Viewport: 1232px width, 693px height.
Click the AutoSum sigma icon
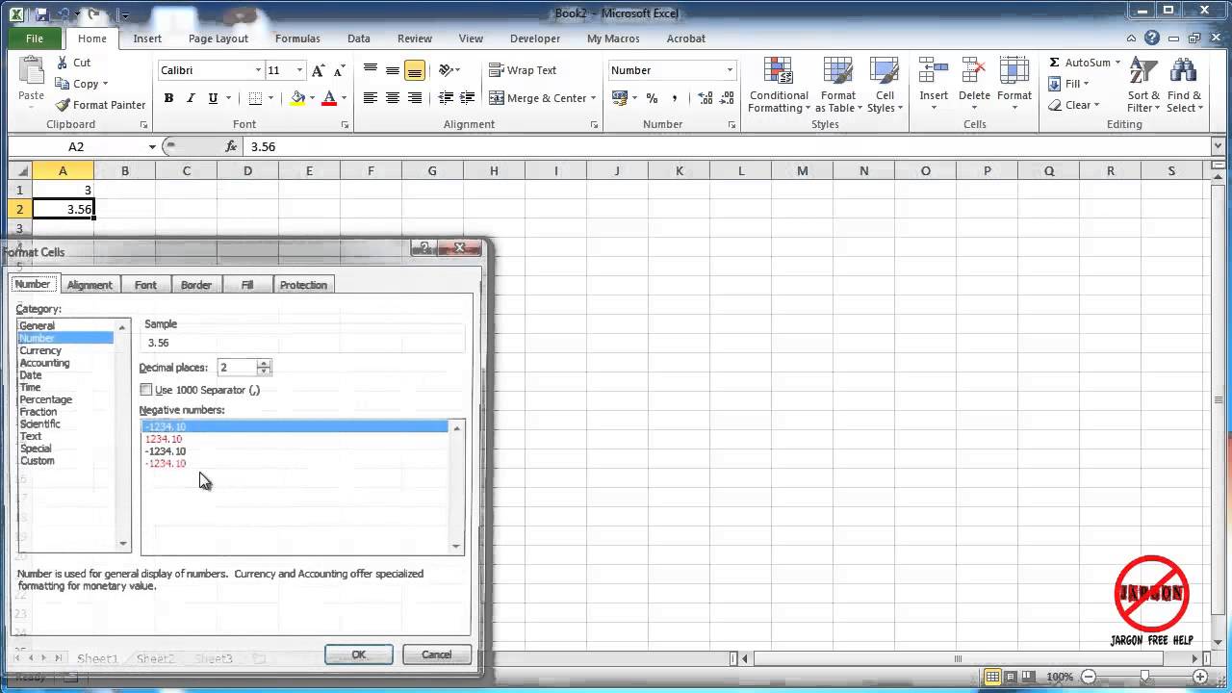click(x=1055, y=63)
